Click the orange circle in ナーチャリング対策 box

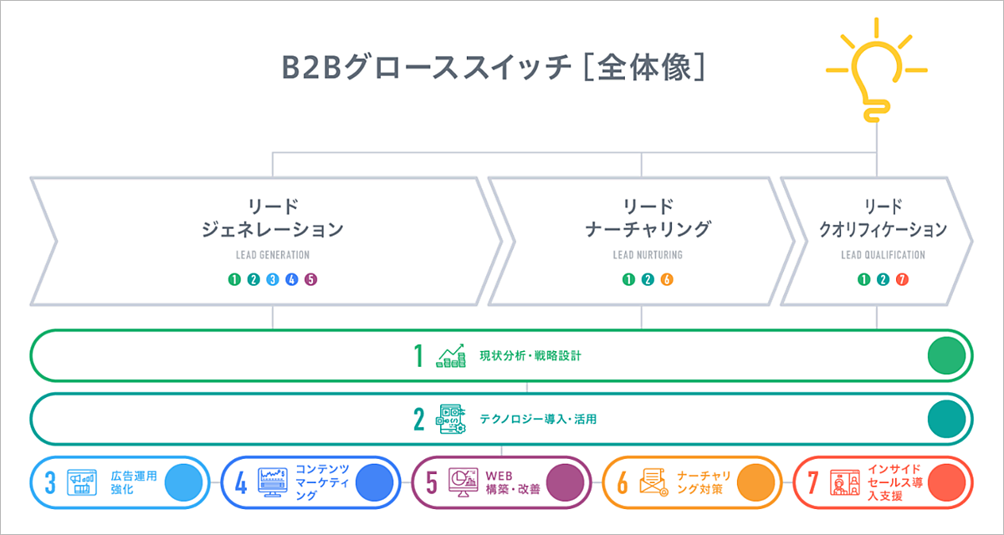click(x=754, y=483)
